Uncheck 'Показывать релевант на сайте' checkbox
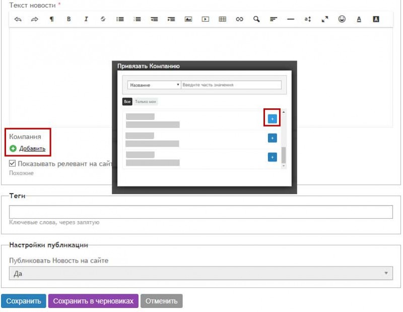The image size is (403, 312). coord(13,164)
